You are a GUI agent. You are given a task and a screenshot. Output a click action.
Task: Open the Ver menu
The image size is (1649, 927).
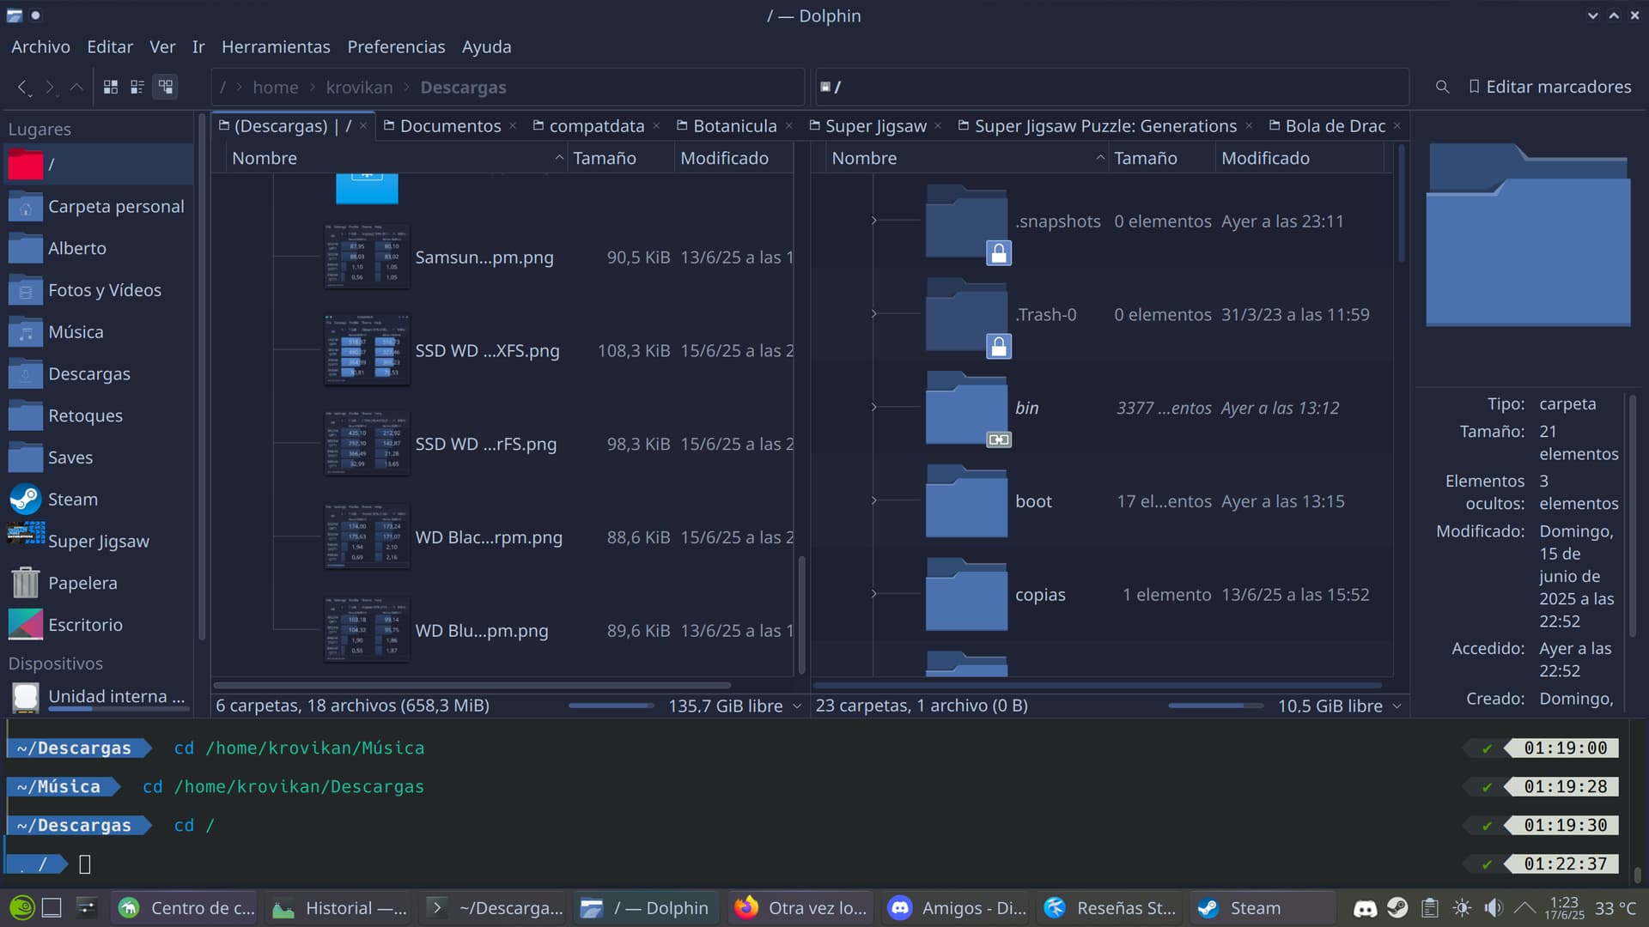[162, 46]
